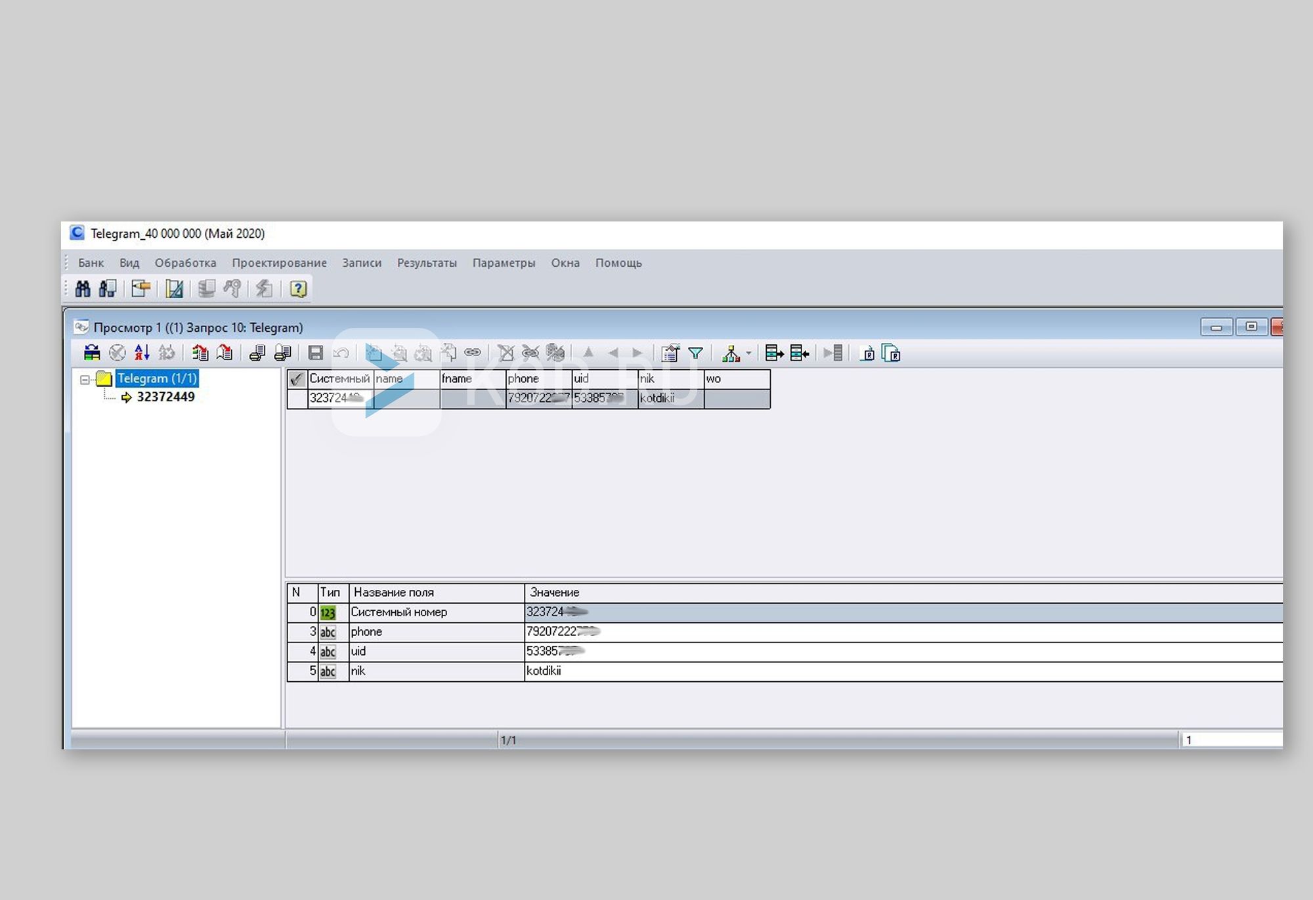
Task: Click the chain link icon
Action: 473,353
